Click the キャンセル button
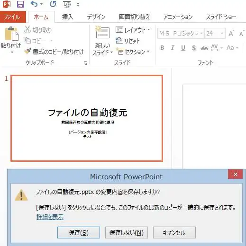The image size is (246, 246). (x=174, y=232)
